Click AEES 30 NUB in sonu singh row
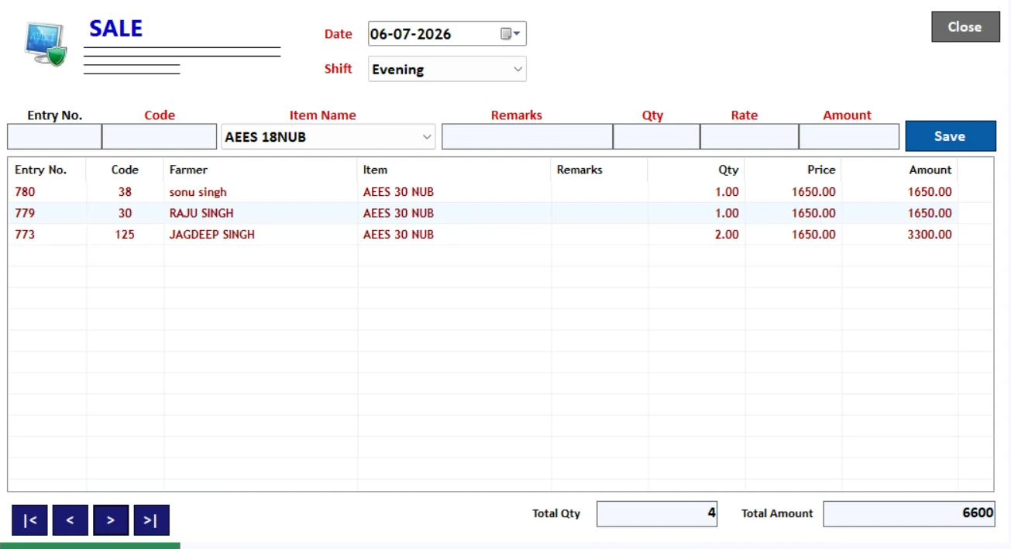 click(398, 192)
